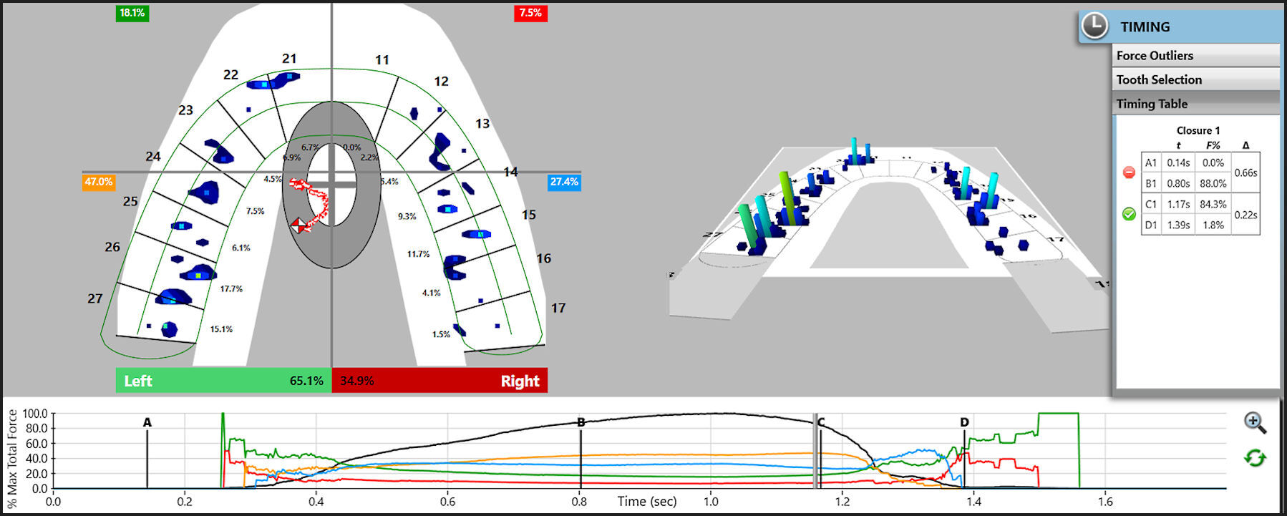The height and width of the screenshot is (516, 1287).
Task: Click tooth number 17 label
Action: pyautogui.click(x=558, y=308)
